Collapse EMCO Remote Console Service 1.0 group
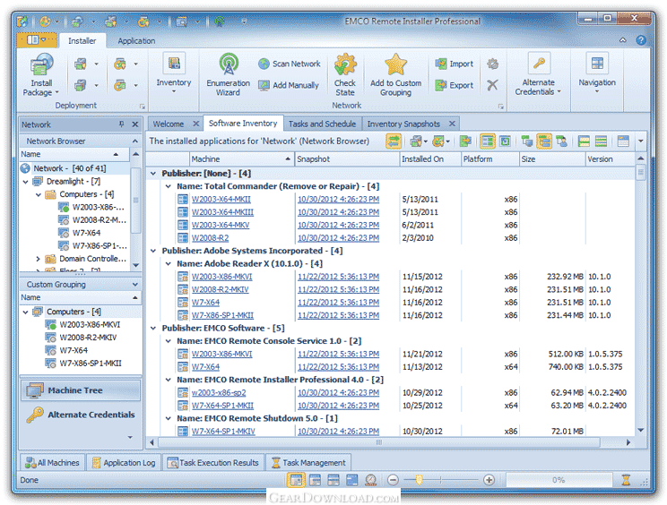 [169, 341]
